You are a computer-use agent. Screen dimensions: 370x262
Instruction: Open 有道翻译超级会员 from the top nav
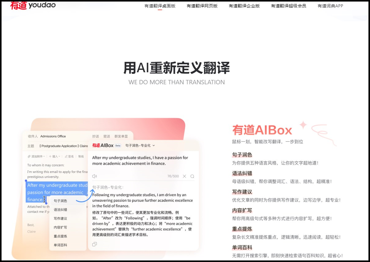point(289,6)
